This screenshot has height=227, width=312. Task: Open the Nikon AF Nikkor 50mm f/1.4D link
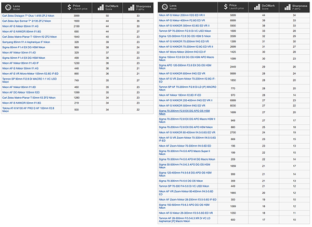[x=19, y=52]
